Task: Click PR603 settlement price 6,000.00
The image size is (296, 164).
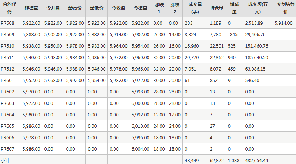Action: [x=140, y=103]
